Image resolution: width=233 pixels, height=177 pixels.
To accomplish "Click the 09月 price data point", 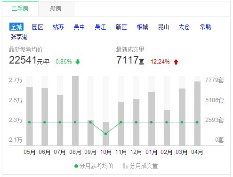I will click(90, 122).
